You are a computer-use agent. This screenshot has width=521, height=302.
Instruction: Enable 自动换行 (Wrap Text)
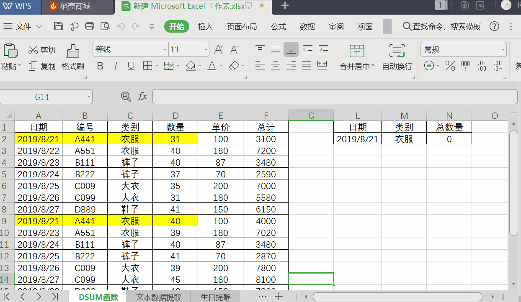tap(396, 56)
